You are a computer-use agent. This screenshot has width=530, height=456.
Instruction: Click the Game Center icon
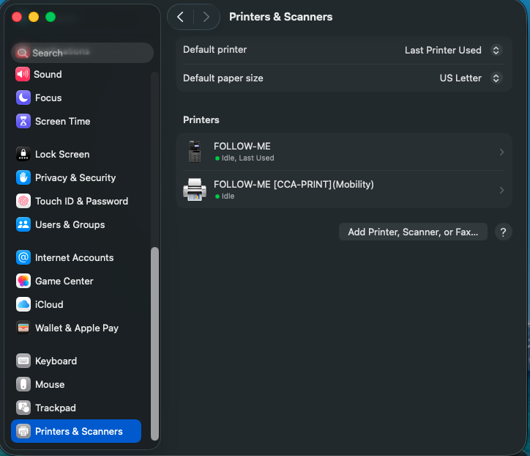point(23,281)
